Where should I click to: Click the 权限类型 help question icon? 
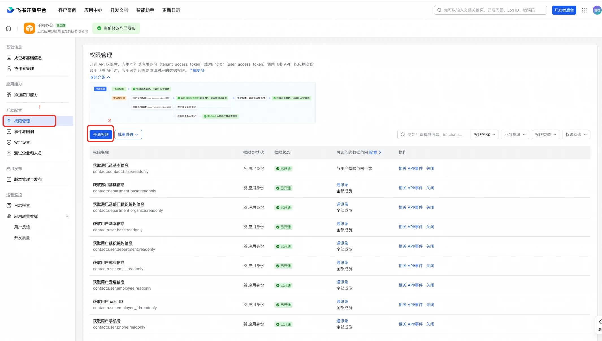(262, 152)
